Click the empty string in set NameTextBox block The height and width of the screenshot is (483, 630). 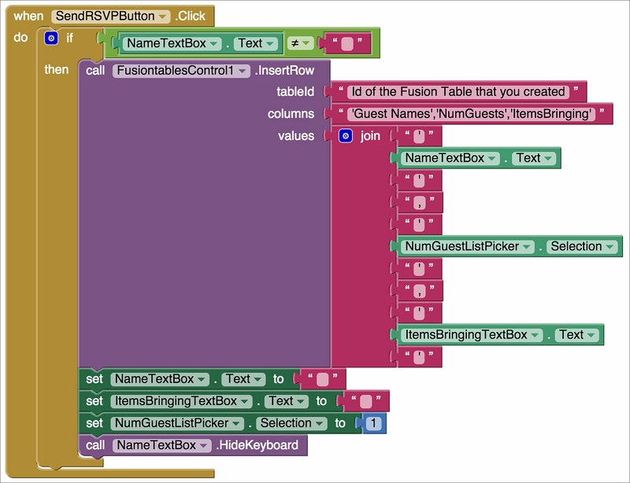[x=322, y=379]
